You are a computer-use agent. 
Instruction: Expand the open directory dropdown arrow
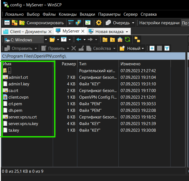(x=58, y=40)
